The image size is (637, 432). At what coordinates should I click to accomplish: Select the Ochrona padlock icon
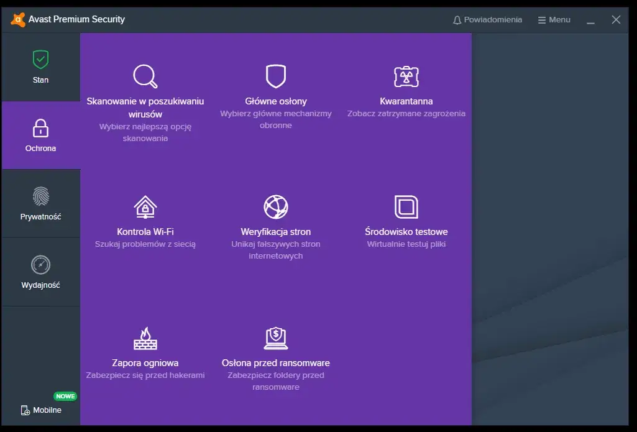[x=40, y=128]
